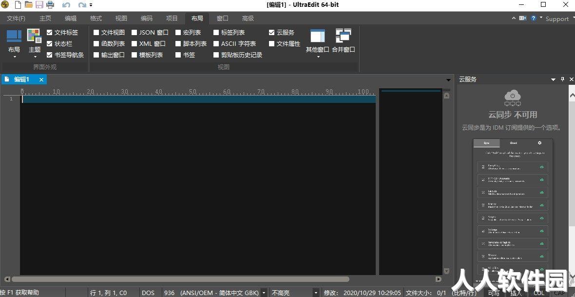Redo the last undone action
Screen dimensions: 575x297
pos(82,5)
